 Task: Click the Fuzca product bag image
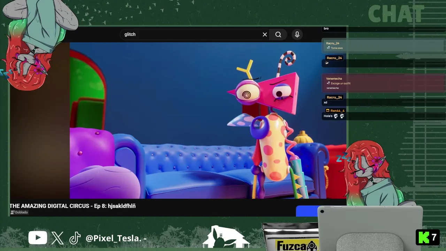tap(291, 237)
